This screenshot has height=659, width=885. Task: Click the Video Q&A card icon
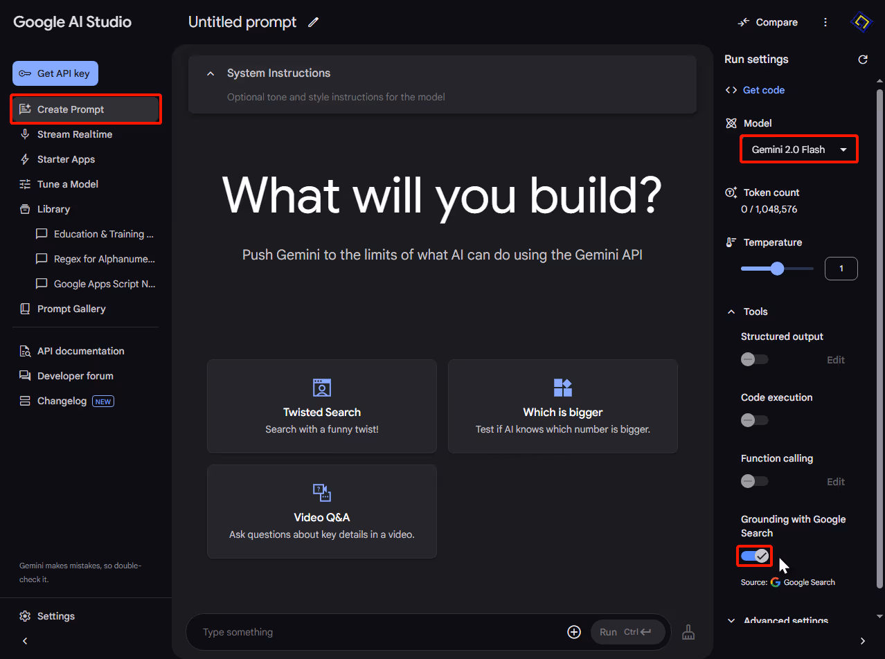coord(322,493)
